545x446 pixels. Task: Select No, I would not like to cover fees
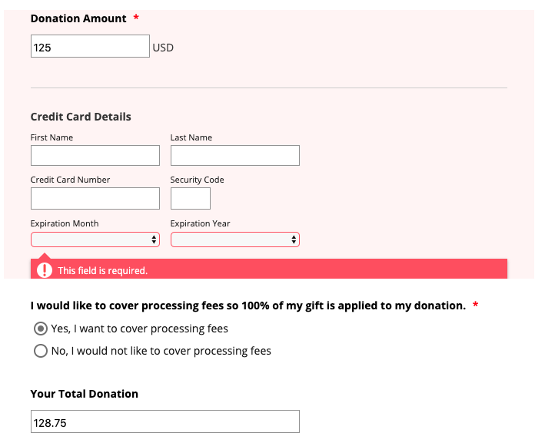click(x=41, y=351)
